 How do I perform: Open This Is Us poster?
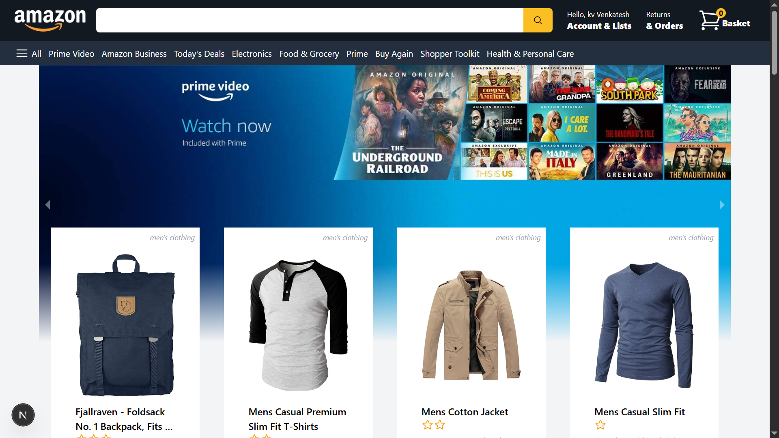pos(494,161)
